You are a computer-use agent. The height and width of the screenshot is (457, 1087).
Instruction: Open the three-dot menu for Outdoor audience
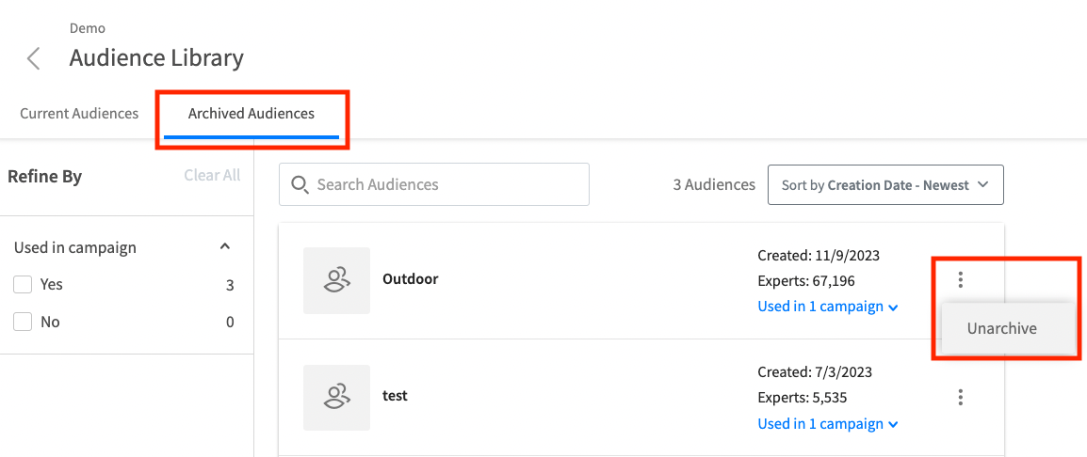(960, 279)
